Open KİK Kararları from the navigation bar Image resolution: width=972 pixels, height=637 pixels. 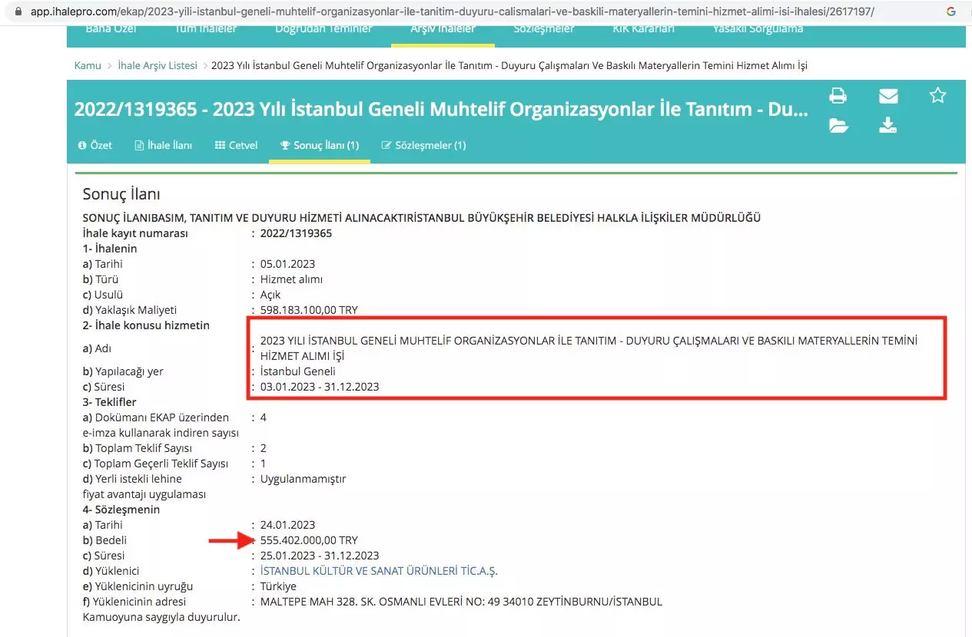click(x=642, y=27)
